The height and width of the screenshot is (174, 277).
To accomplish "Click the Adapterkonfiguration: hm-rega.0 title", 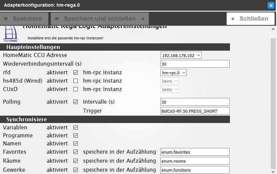I will pyautogui.click(x=42, y=5).
